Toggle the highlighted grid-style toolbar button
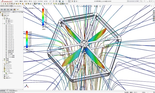This screenshot has height=93, width=155. point(35,4)
